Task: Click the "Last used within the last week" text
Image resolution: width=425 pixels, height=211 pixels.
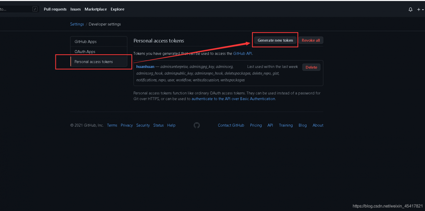Action: pyautogui.click(x=273, y=67)
